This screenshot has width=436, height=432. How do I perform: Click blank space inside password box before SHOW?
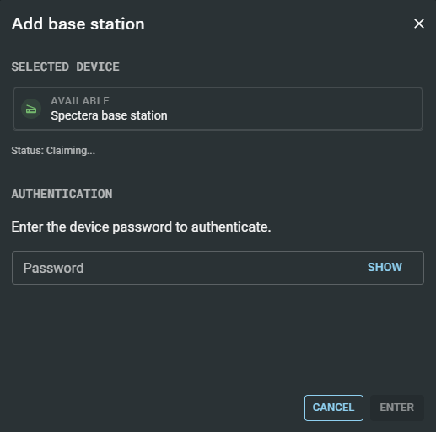coord(225,268)
